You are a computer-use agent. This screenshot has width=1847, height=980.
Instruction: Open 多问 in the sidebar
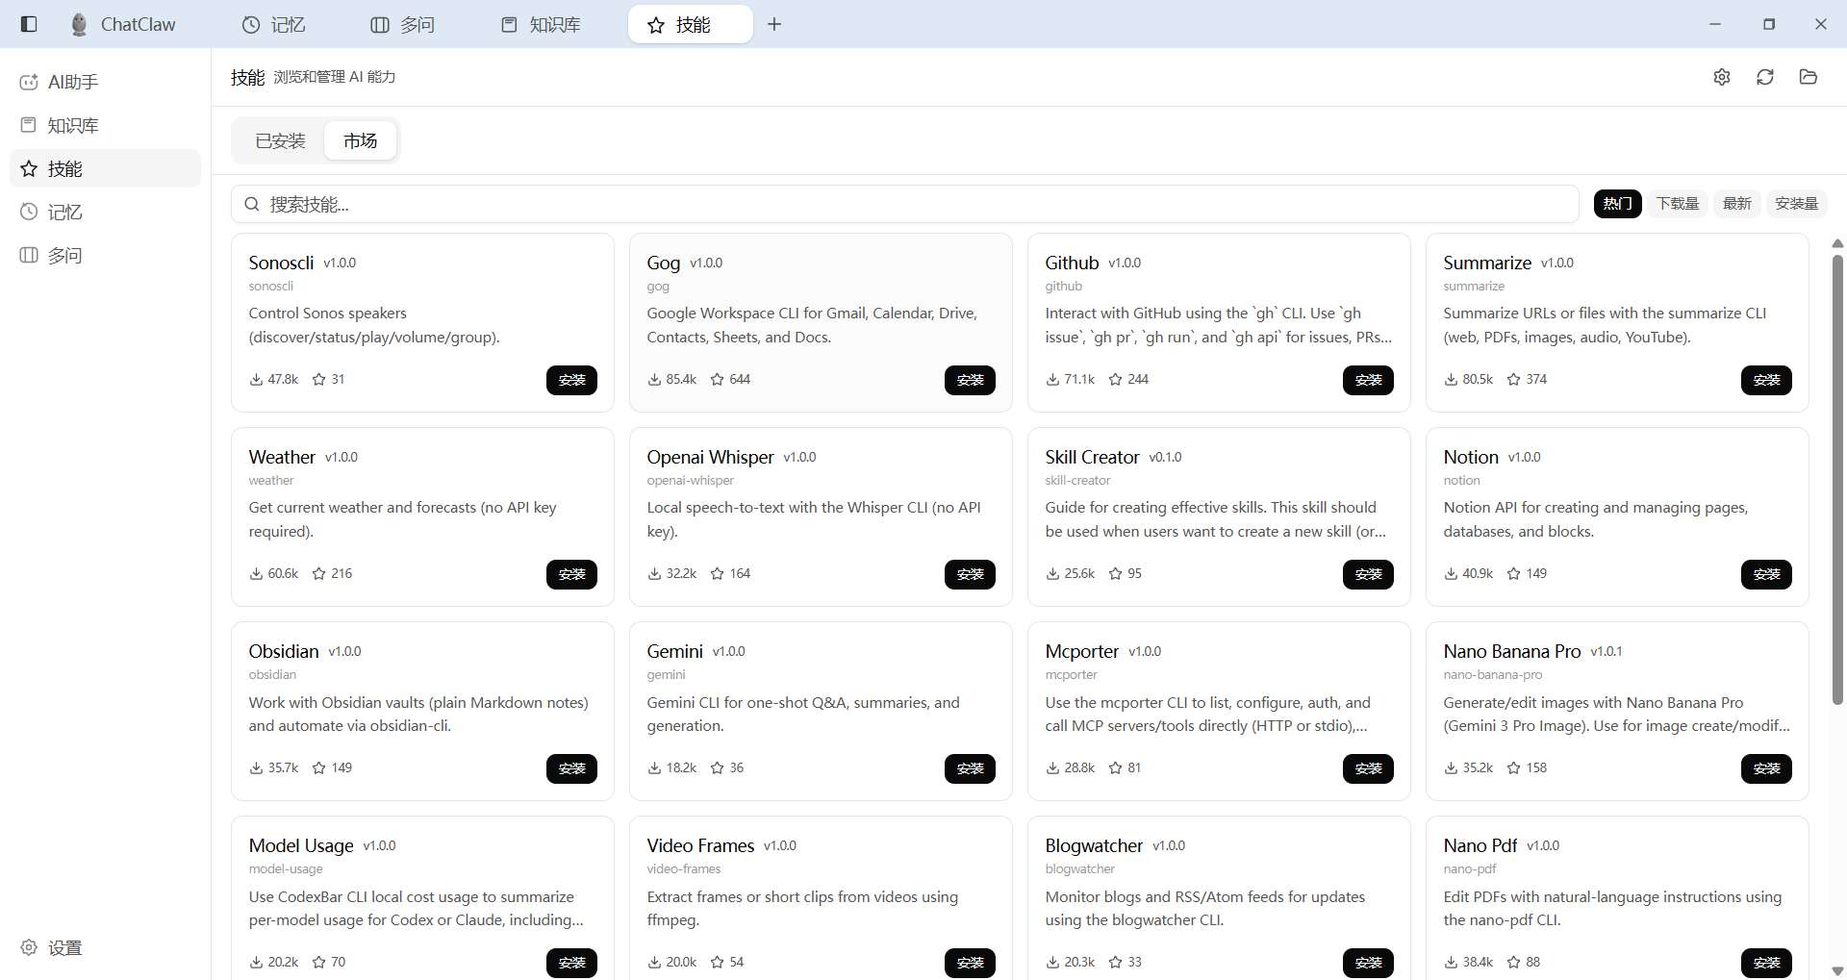coord(64,256)
